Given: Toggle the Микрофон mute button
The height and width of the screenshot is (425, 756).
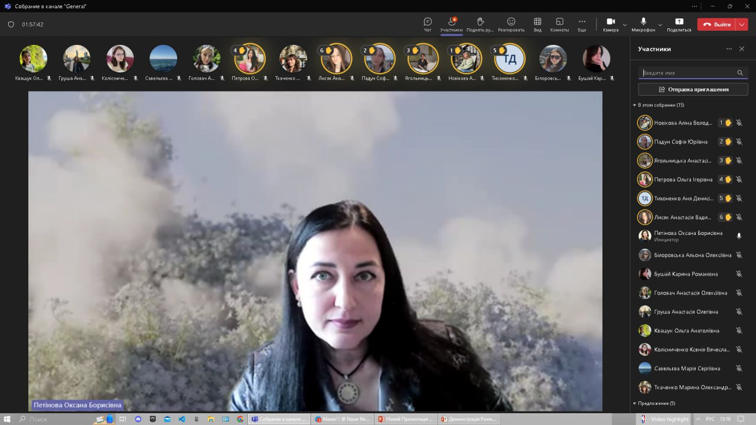Looking at the screenshot, I should coord(643,24).
